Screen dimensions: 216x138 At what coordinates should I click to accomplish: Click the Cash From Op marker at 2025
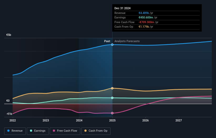click(x=112, y=88)
